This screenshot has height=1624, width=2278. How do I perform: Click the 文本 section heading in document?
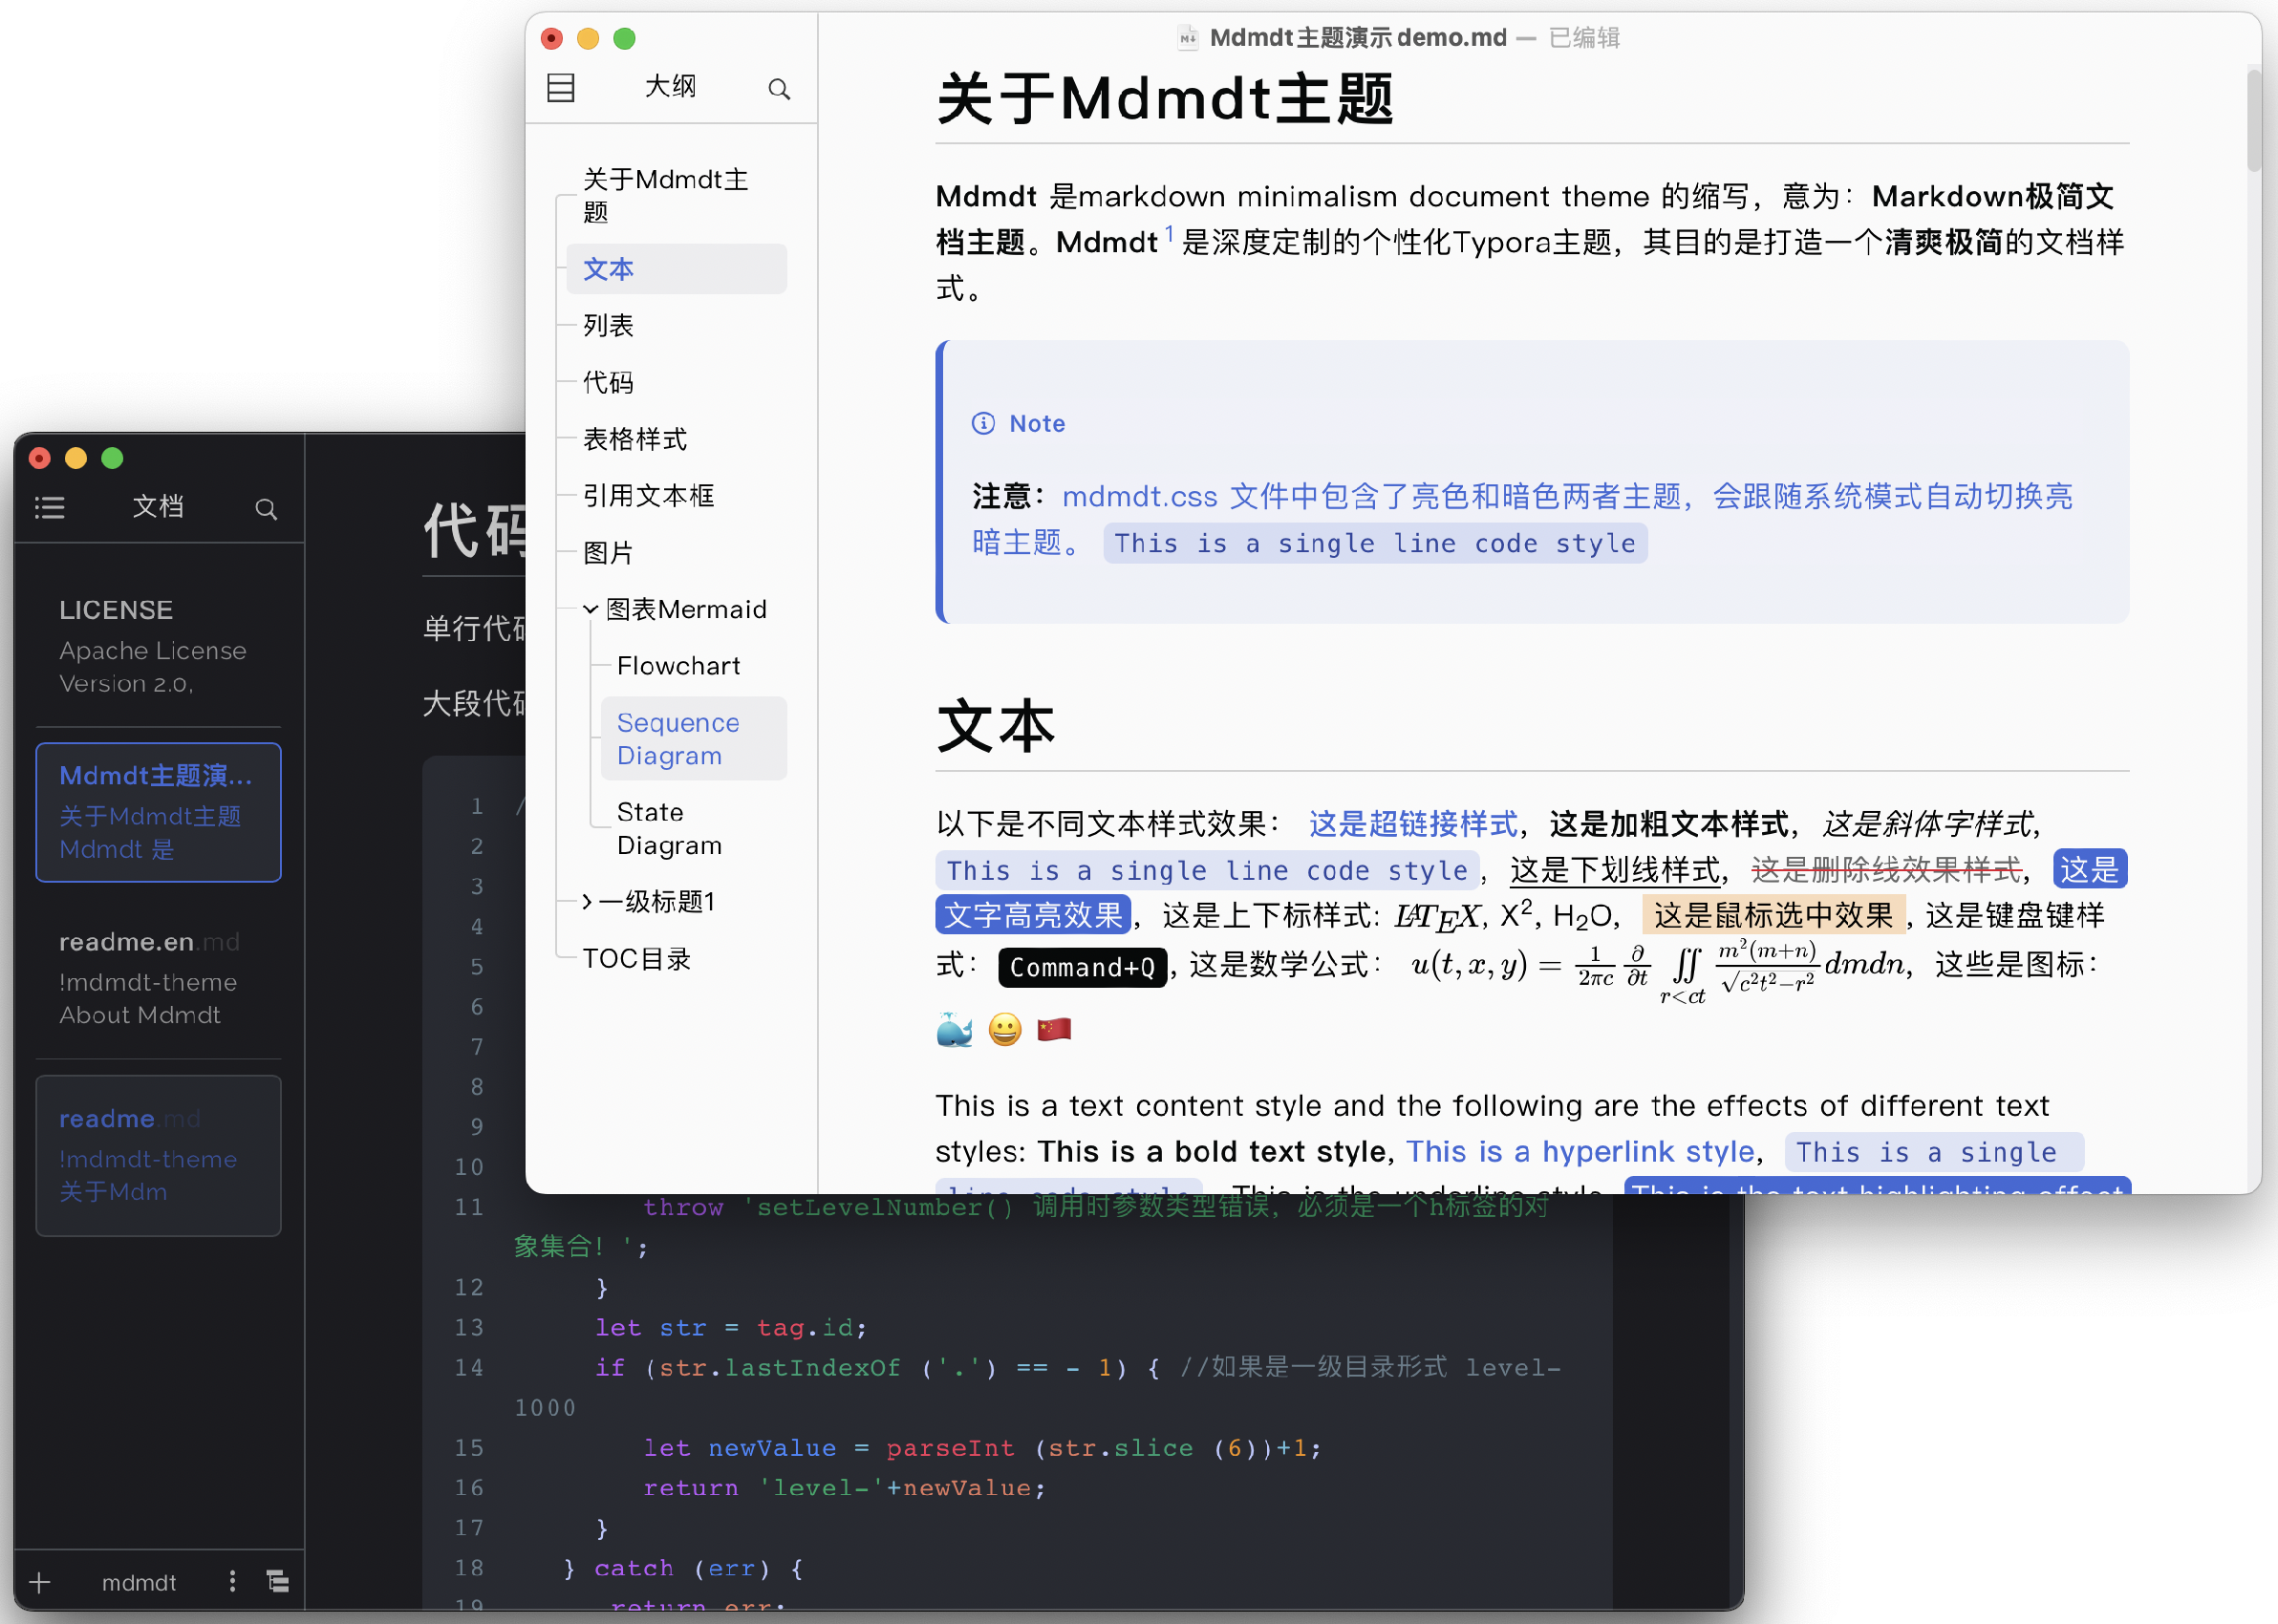pyautogui.click(x=996, y=726)
